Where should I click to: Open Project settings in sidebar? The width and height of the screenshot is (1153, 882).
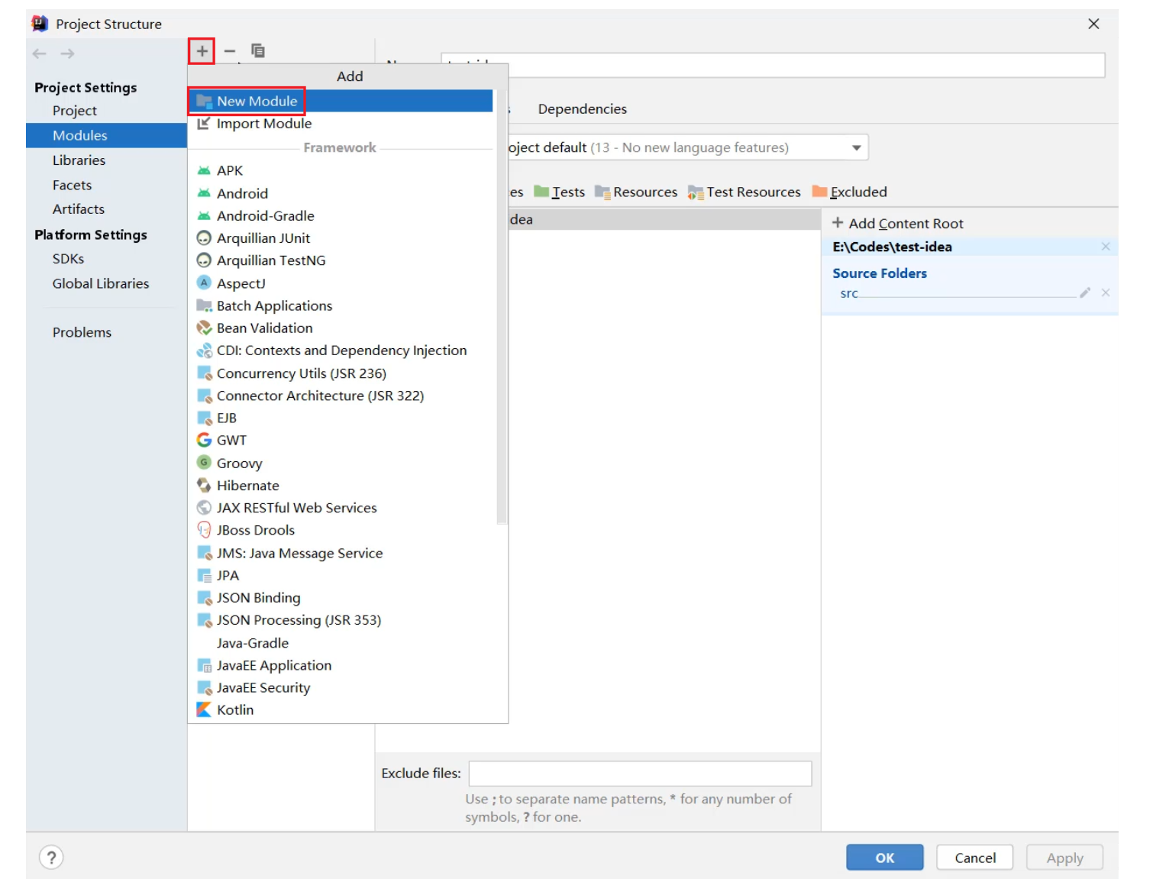click(75, 111)
